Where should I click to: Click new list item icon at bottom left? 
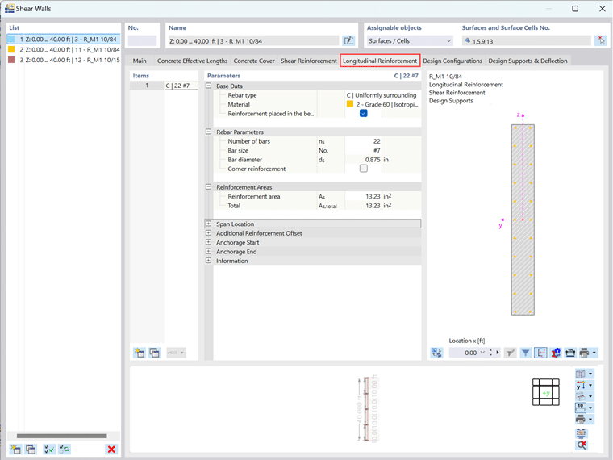[x=15, y=449]
